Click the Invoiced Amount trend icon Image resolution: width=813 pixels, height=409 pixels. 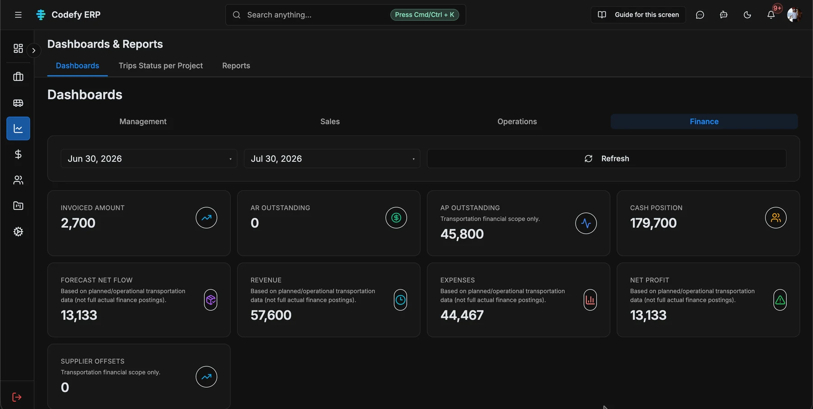tap(206, 218)
